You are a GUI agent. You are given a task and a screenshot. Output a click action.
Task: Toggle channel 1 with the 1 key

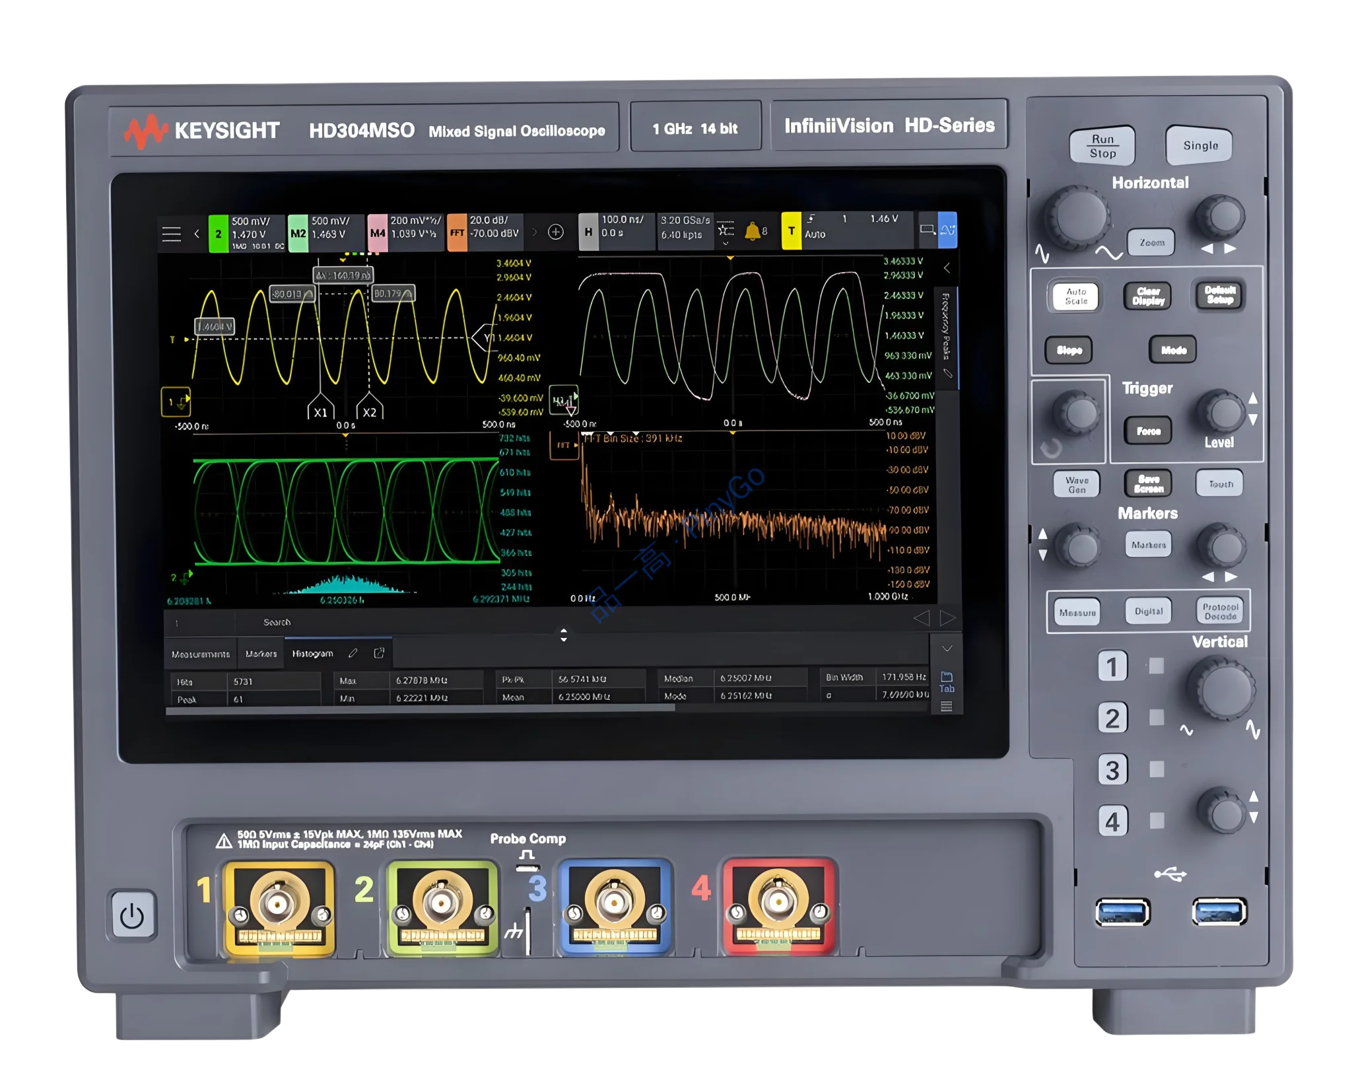[1113, 666]
